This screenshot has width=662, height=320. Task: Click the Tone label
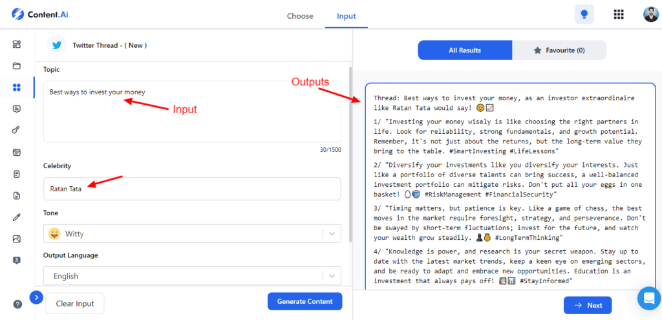50,213
